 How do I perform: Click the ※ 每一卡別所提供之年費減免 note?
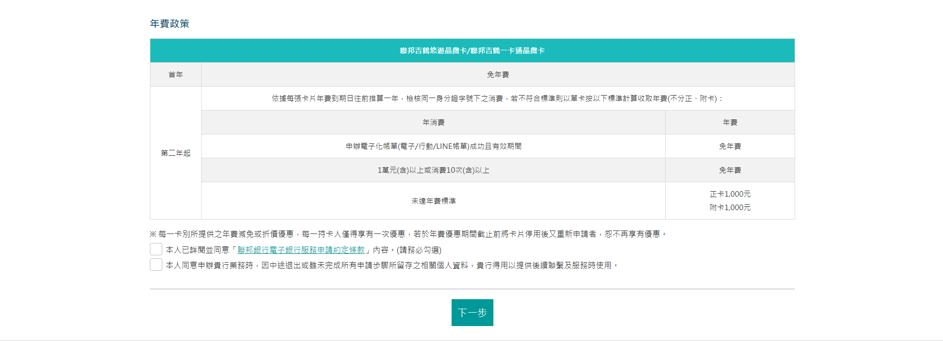click(408, 234)
